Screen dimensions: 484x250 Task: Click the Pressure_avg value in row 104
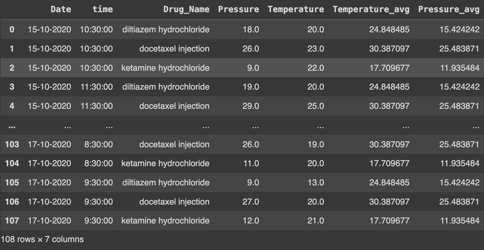click(x=460, y=163)
